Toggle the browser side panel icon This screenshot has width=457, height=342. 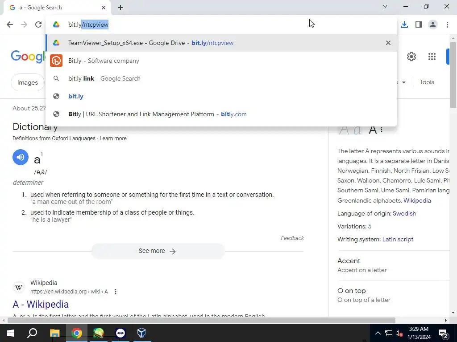pyautogui.click(x=419, y=24)
